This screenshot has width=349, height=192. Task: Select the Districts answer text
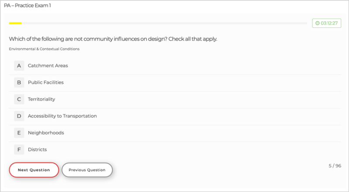pos(37,150)
